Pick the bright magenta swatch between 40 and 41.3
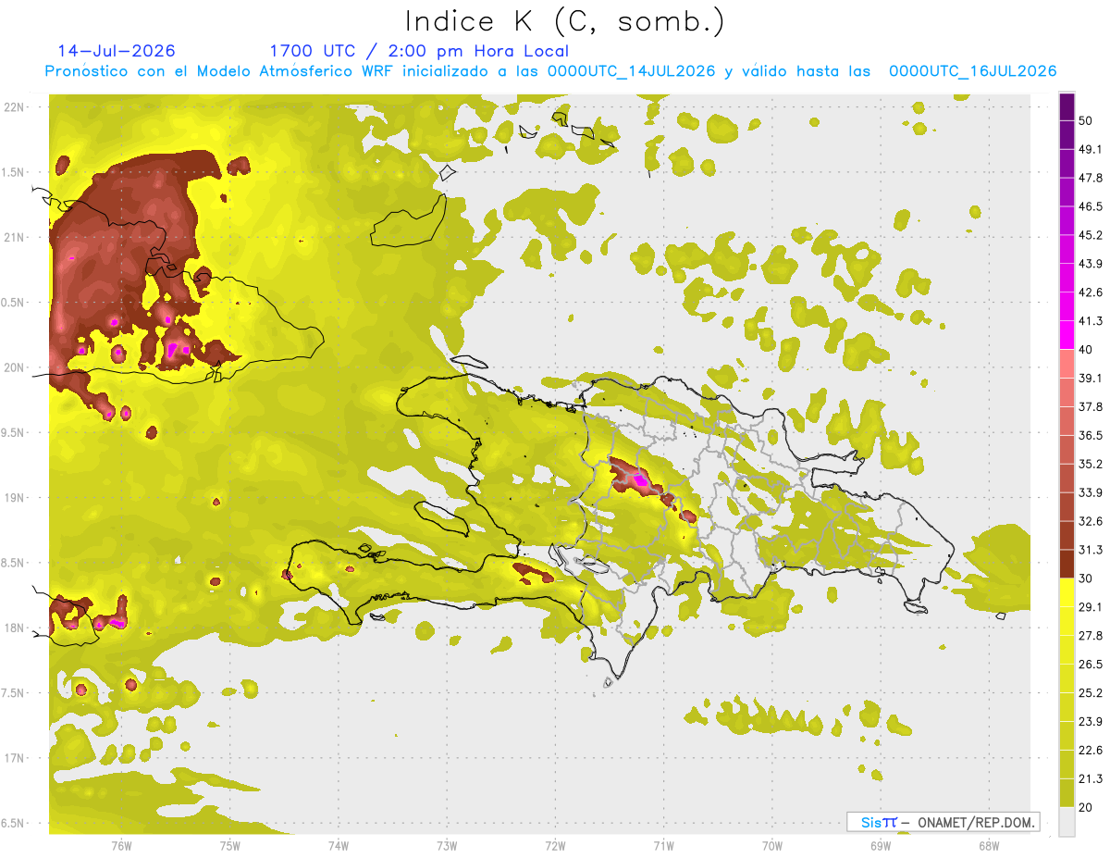This screenshot has width=1110, height=858. (x=1067, y=335)
